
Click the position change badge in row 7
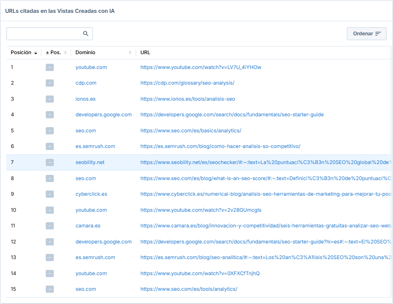tap(50, 162)
